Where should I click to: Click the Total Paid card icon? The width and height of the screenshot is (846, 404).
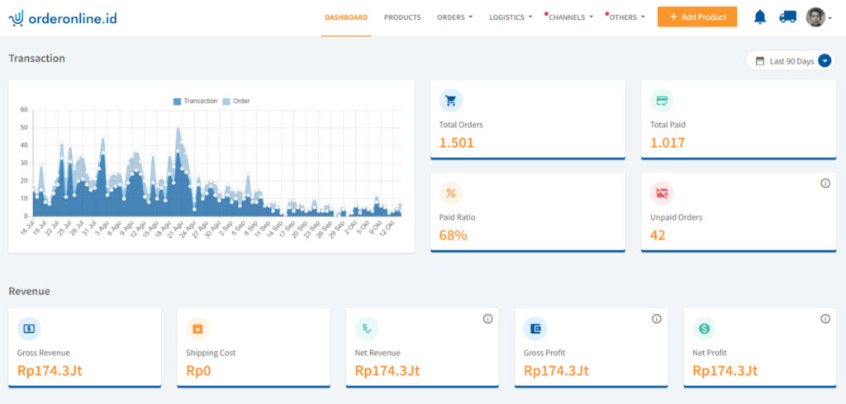coord(662,101)
